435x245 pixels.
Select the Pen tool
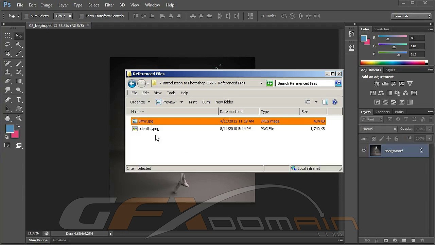tap(7, 100)
